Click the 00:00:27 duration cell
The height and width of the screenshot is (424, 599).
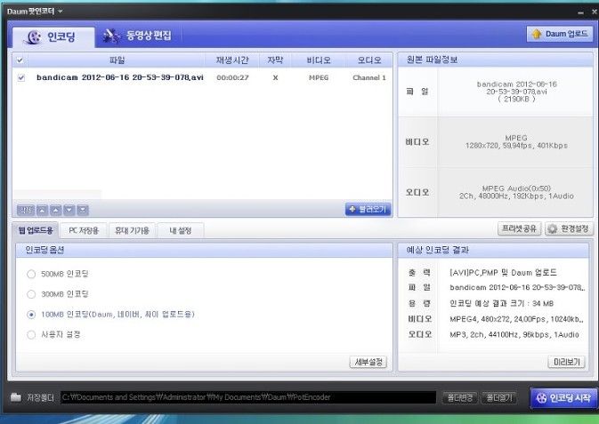232,77
